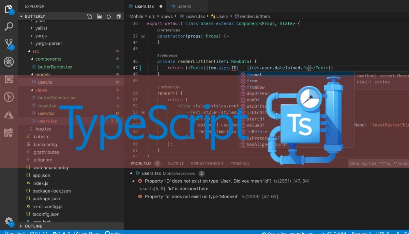This screenshot has width=409, height=234.
Task: Switch to the user.ts editor tab
Action: (x=184, y=6)
